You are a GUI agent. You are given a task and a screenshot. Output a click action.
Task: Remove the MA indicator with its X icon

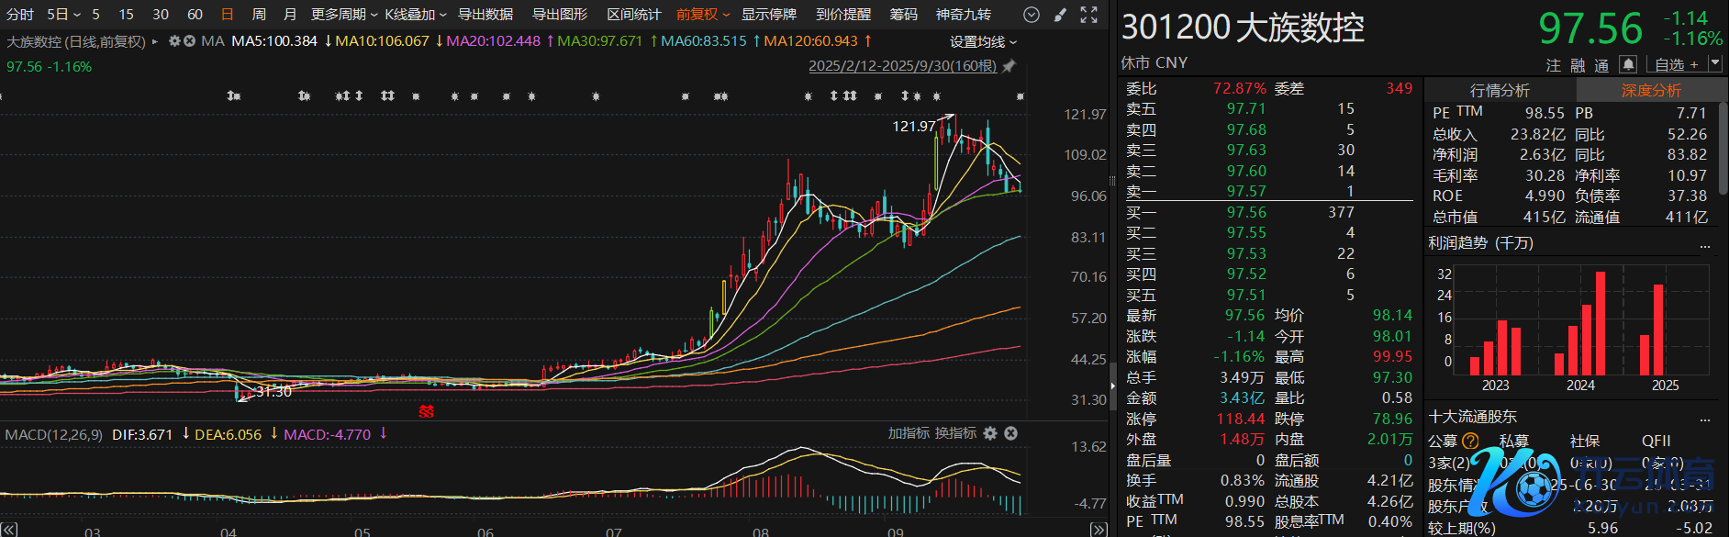(x=189, y=41)
